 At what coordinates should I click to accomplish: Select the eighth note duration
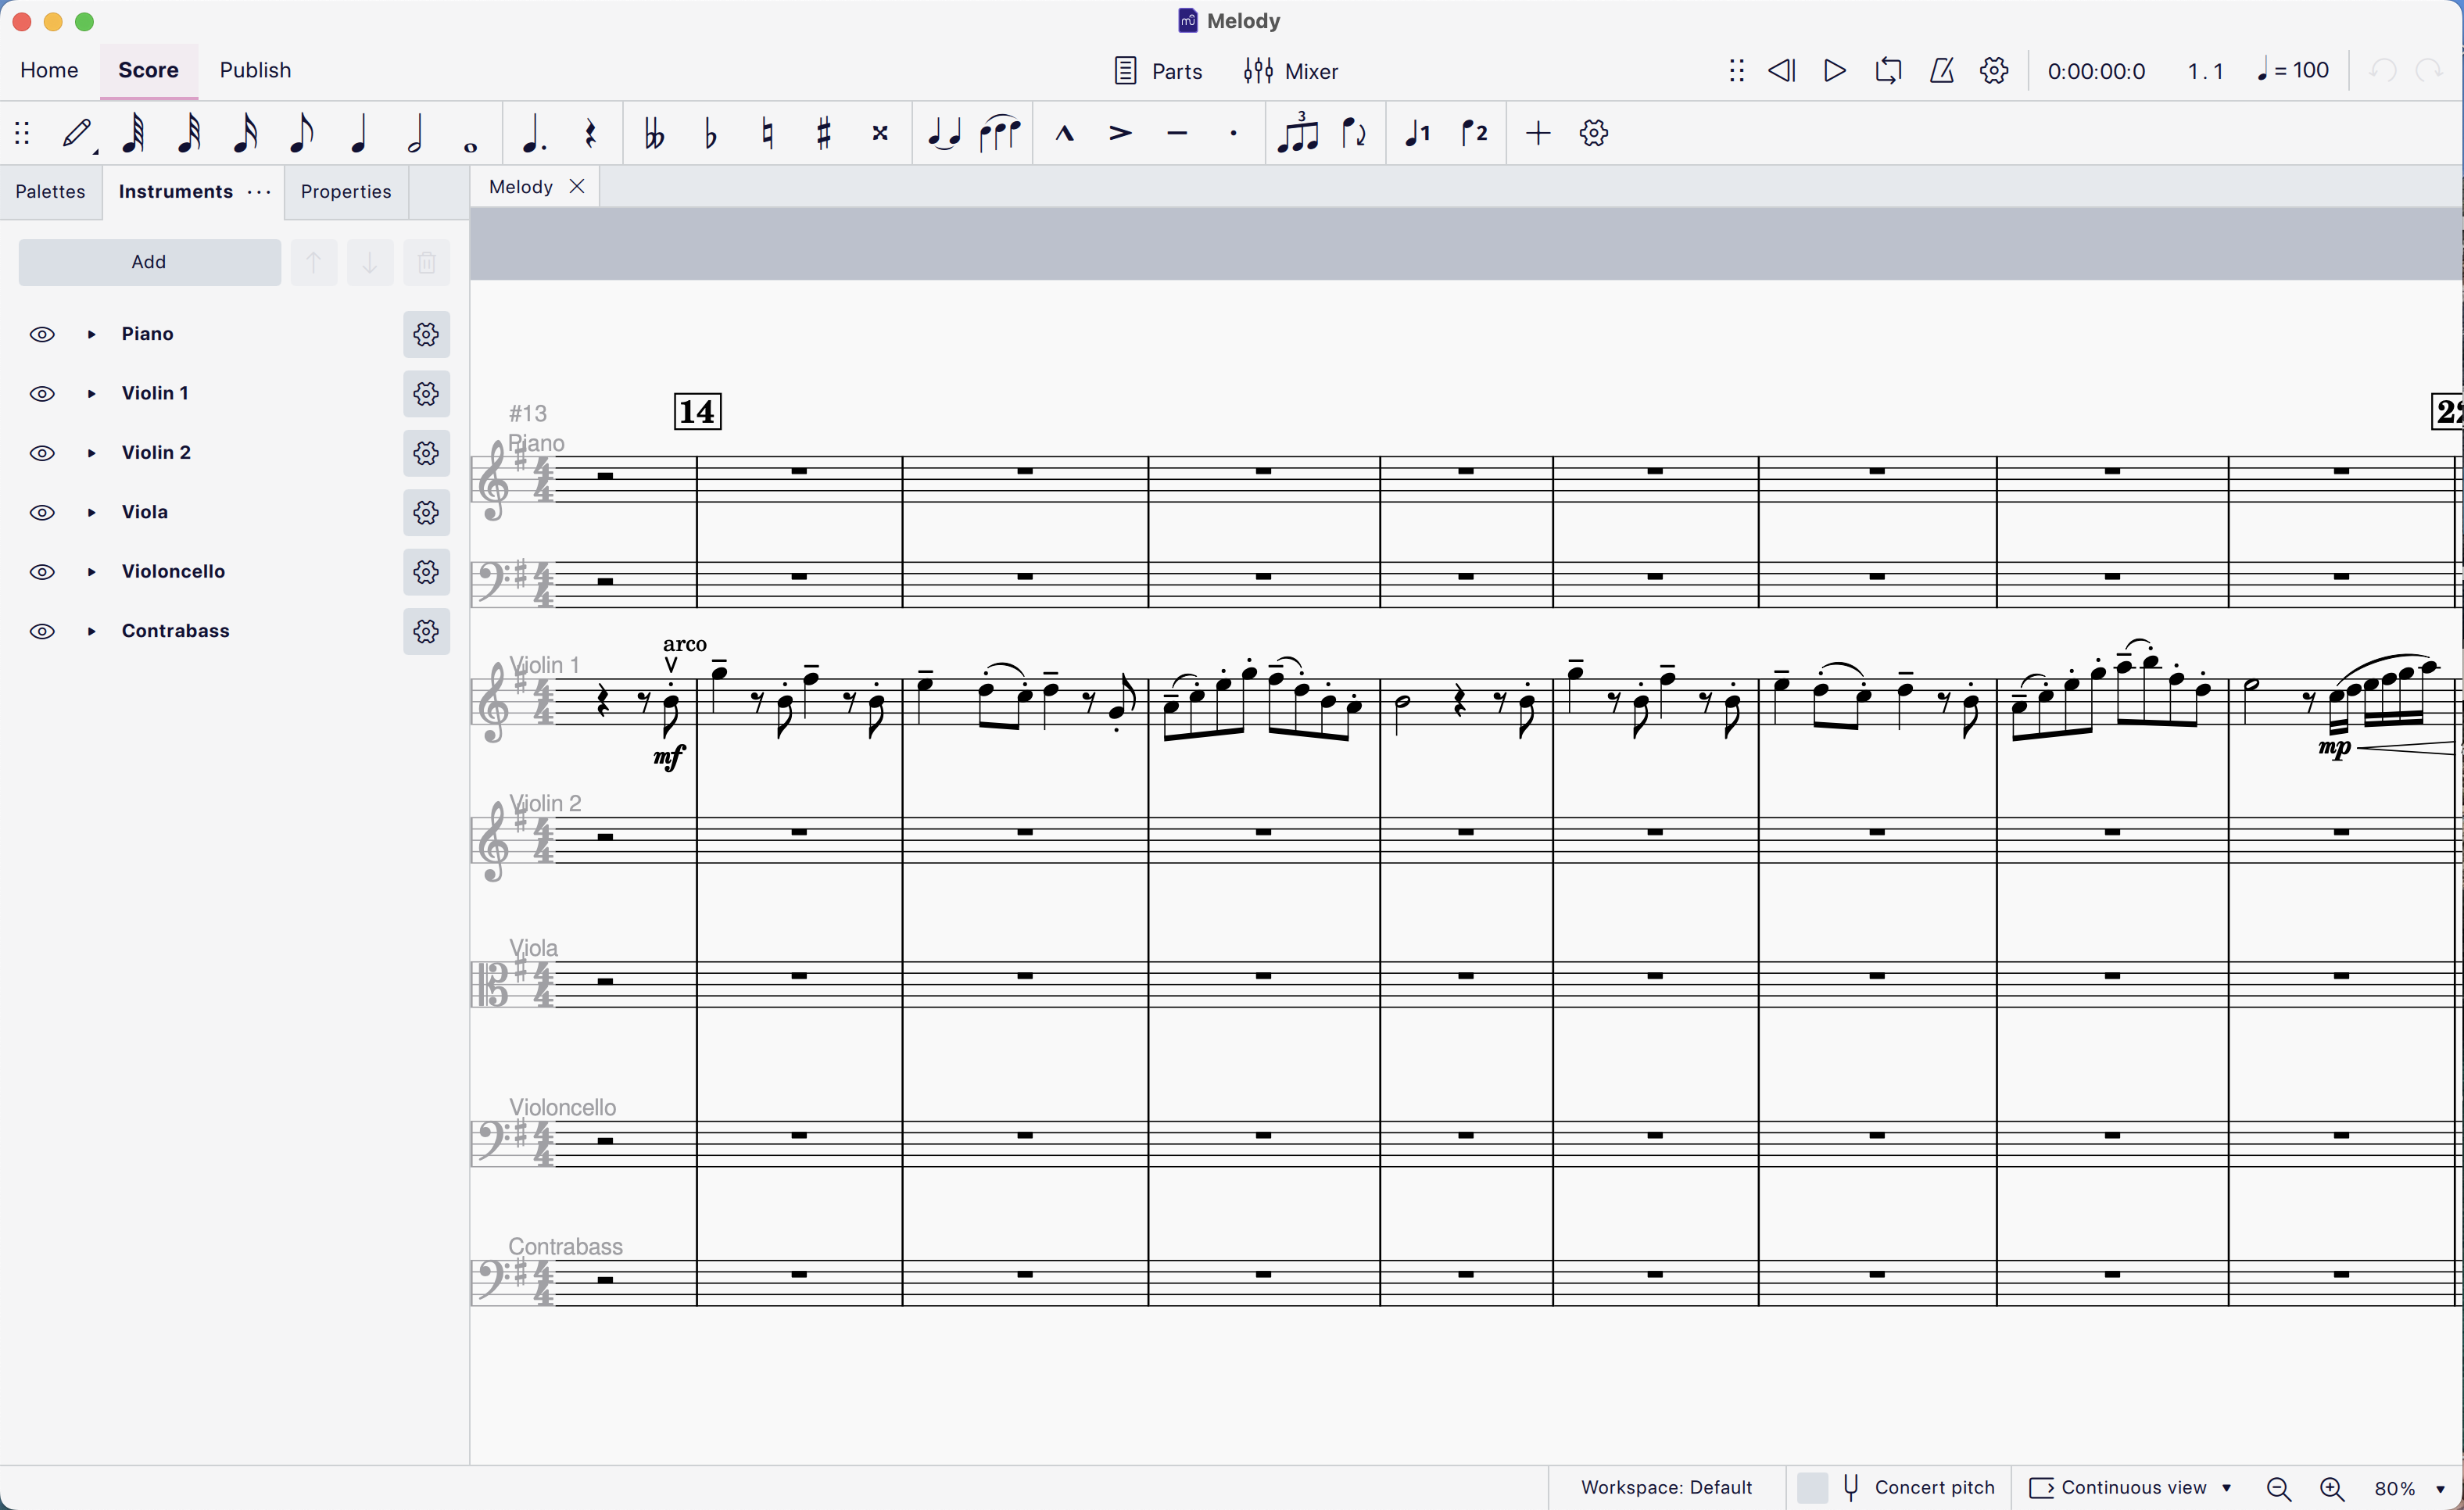click(x=301, y=133)
